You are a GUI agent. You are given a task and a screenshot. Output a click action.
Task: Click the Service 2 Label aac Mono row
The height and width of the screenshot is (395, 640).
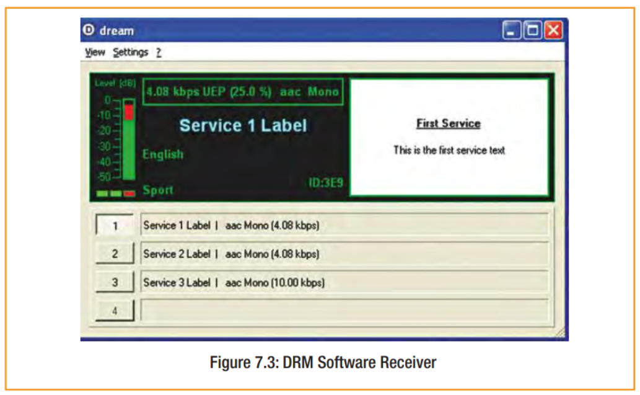[x=344, y=253]
